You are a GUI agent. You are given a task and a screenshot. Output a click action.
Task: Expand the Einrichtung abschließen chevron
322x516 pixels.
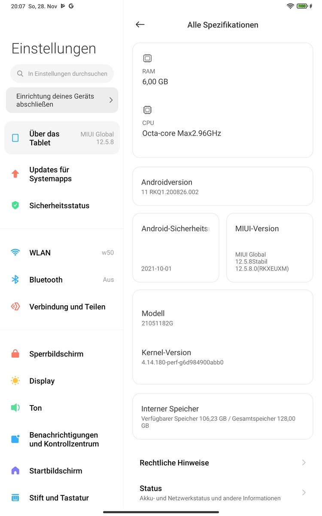pos(111,100)
